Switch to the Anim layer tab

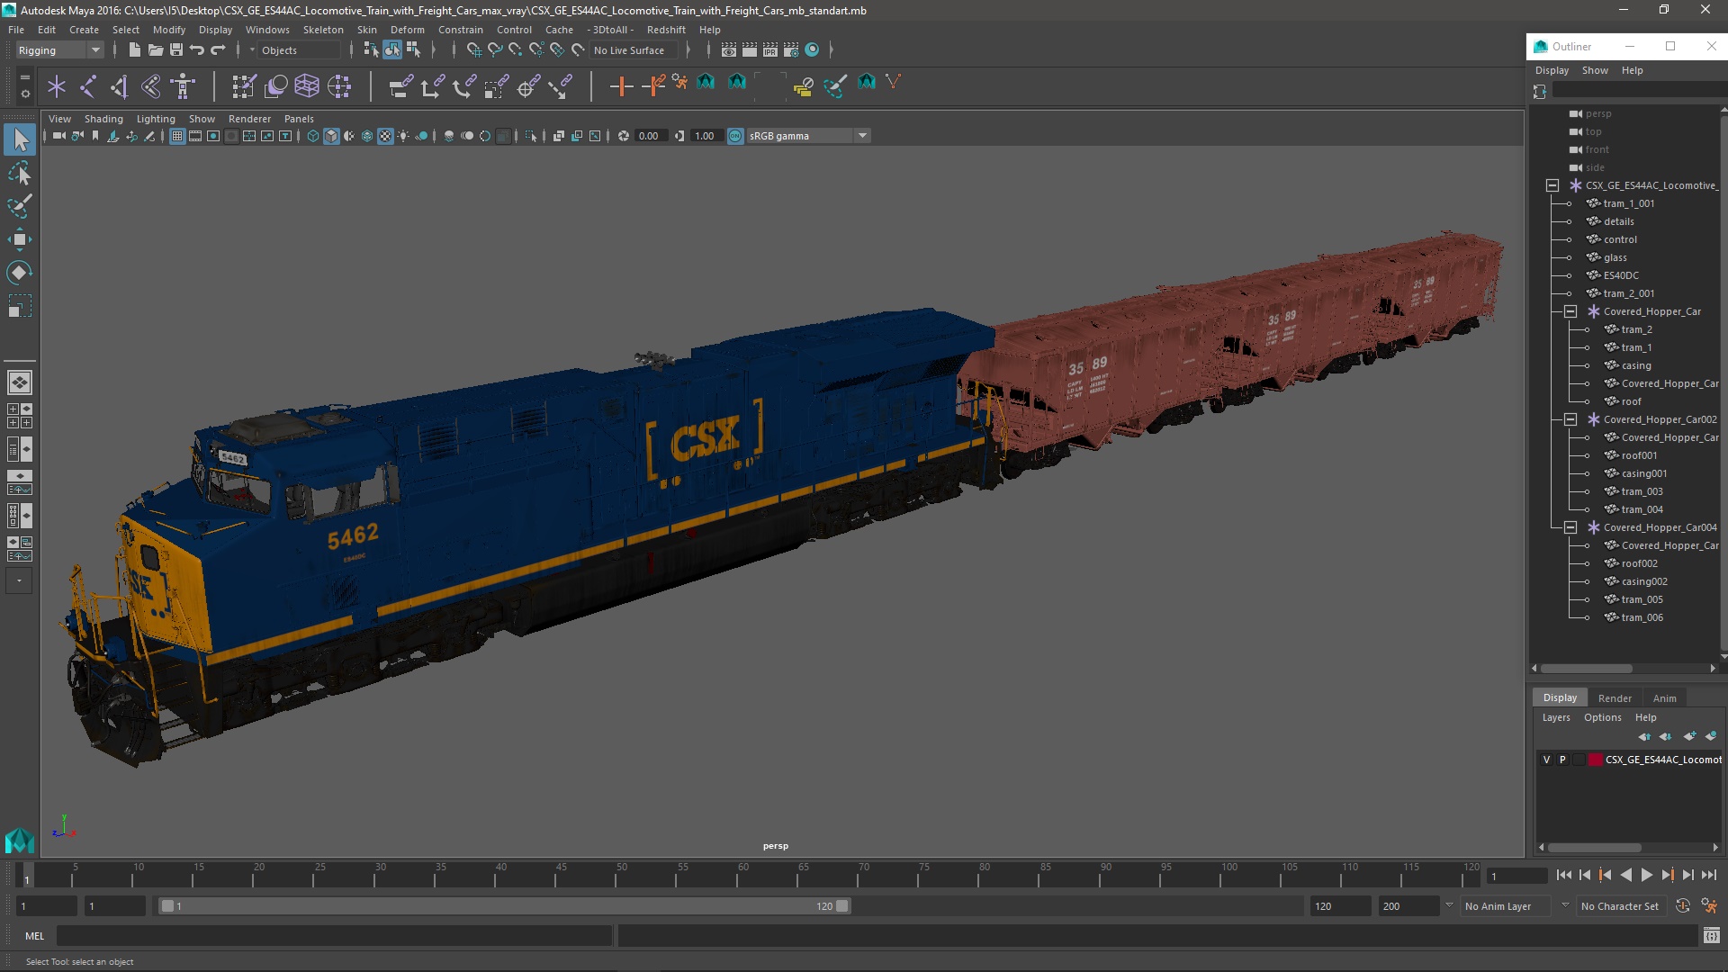(1664, 698)
